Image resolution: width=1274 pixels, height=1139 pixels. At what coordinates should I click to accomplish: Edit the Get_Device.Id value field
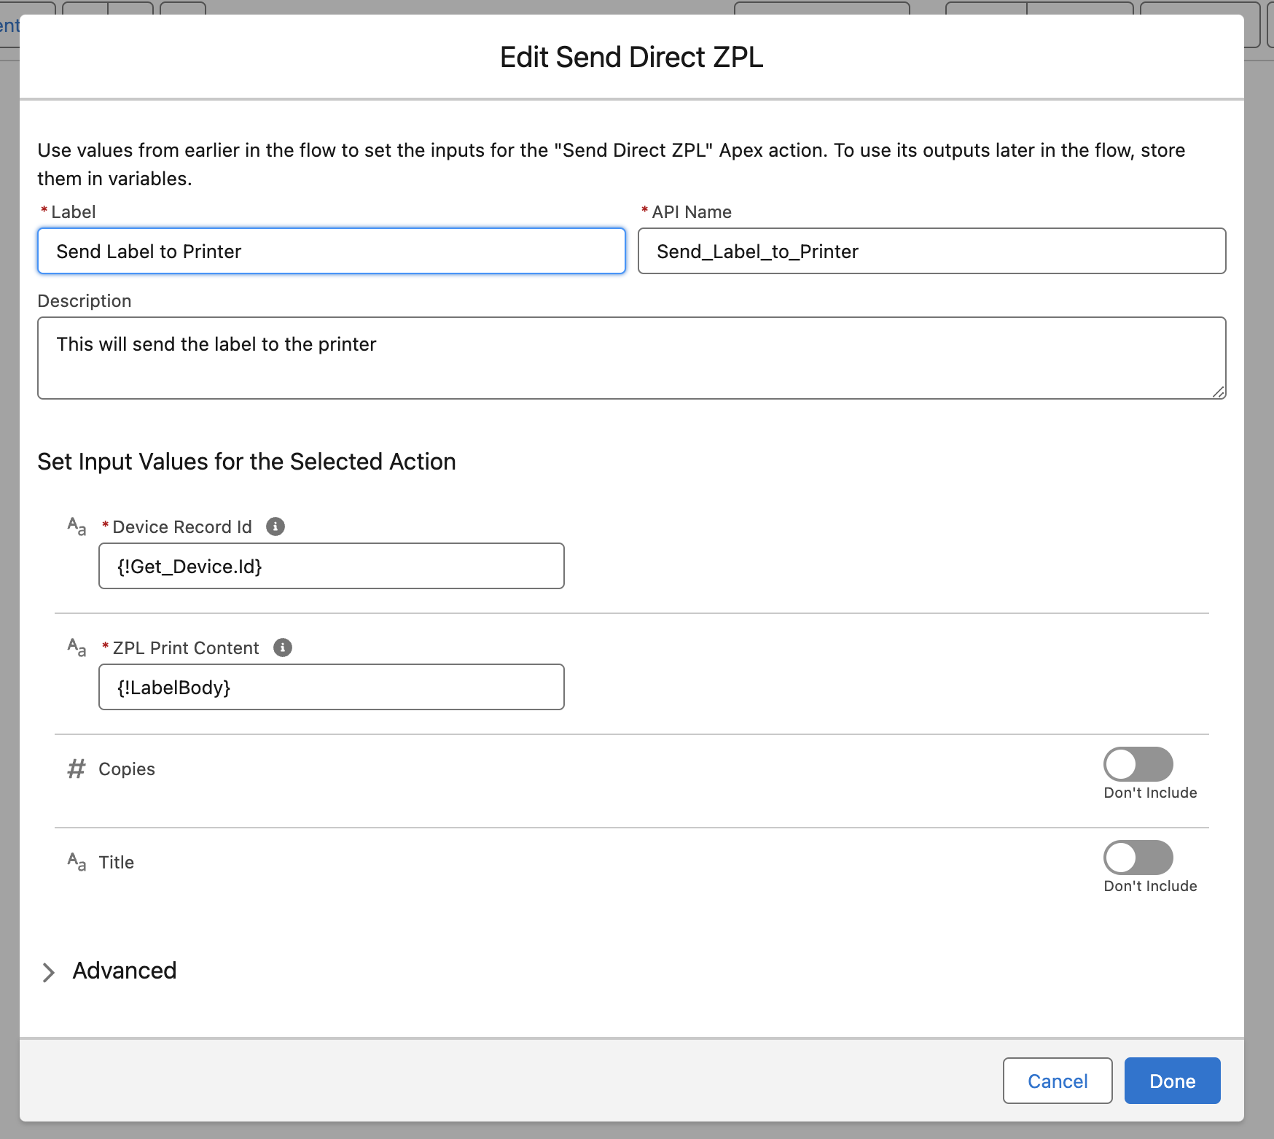click(331, 566)
